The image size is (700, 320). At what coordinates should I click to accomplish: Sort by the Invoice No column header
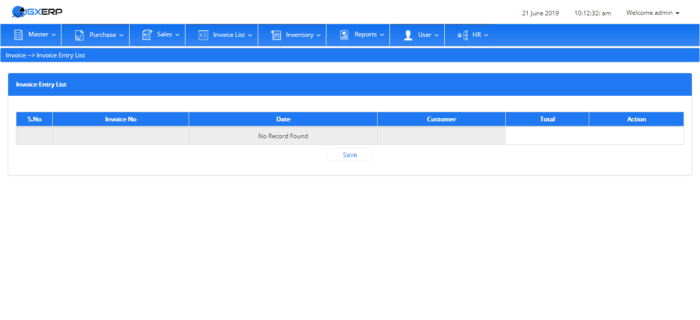[121, 119]
